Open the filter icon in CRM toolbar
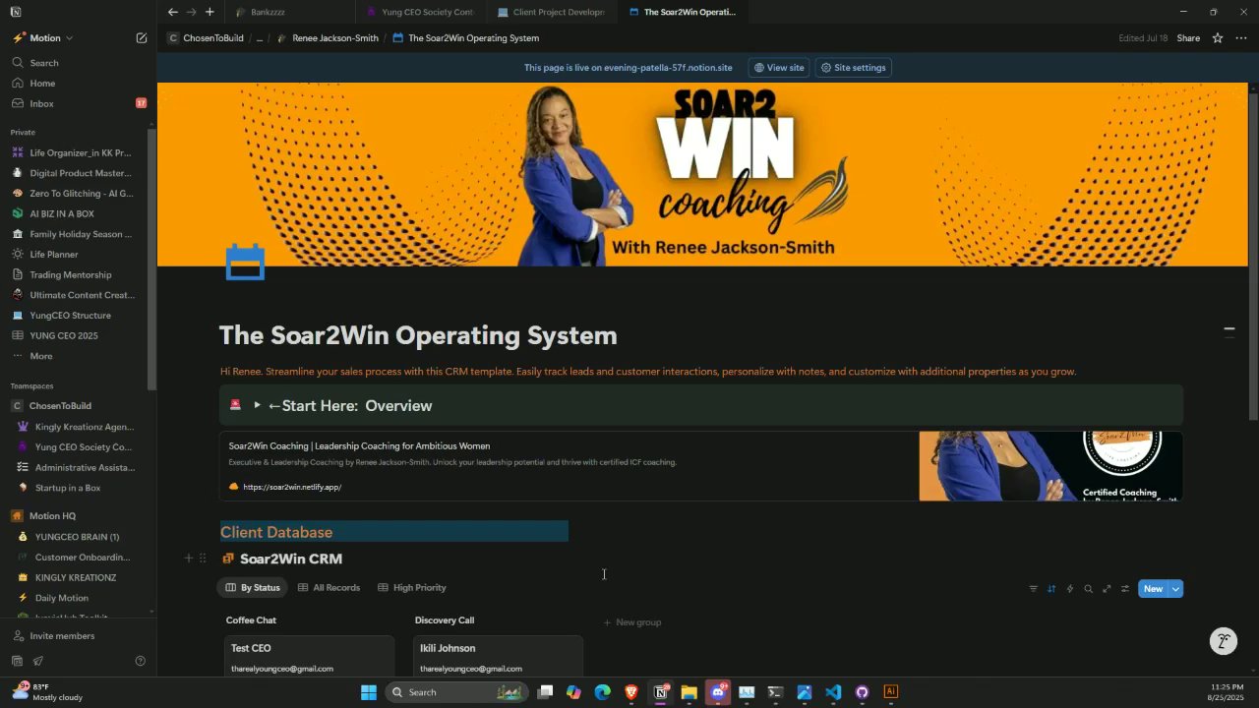1259x708 pixels. coord(1033,589)
